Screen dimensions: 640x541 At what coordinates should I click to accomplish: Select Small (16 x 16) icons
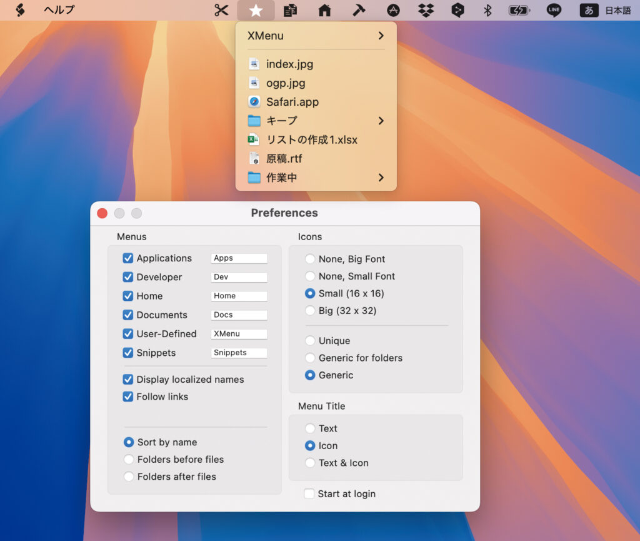[310, 293]
